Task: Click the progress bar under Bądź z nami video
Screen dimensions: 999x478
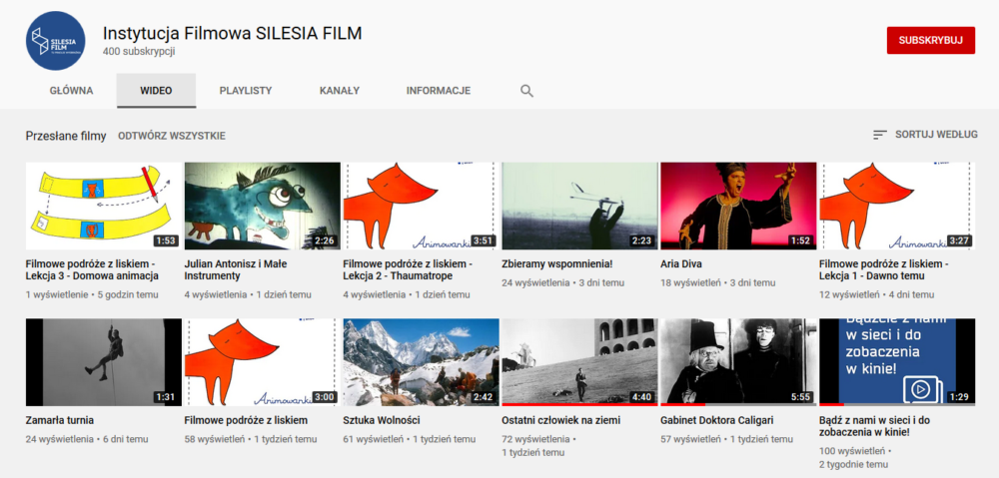Action: (x=897, y=404)
